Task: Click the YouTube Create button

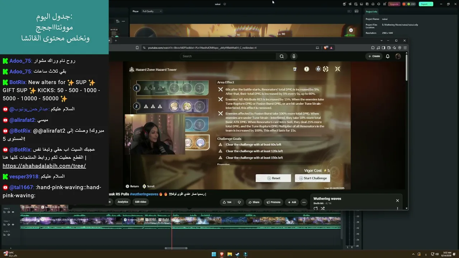Action: point(374,56)
